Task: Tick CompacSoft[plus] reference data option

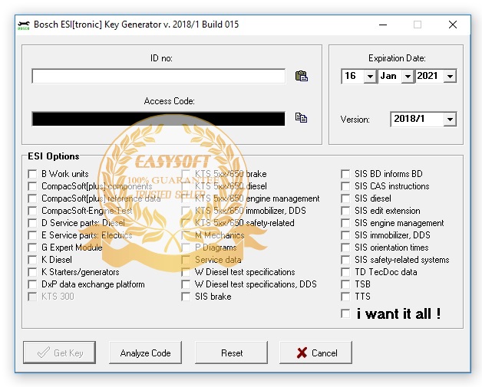Action: point(32,198)
